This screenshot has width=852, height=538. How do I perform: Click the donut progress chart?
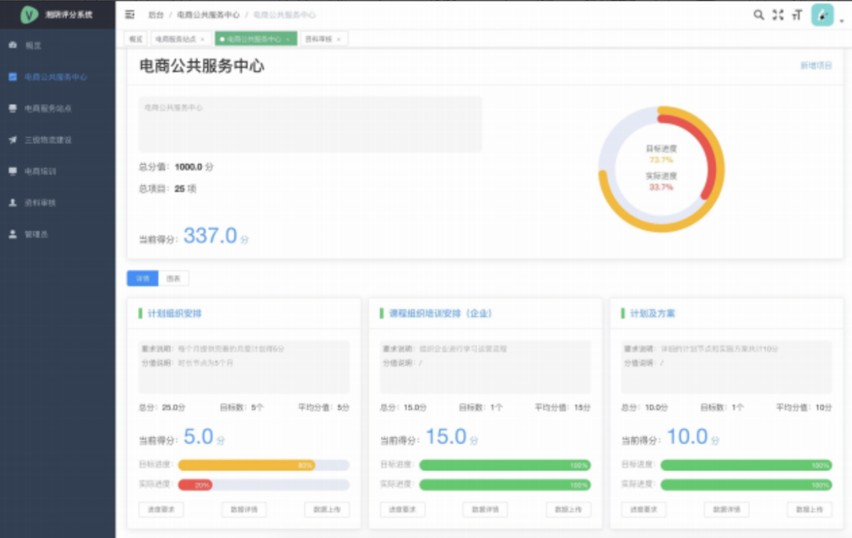(661, 169)
